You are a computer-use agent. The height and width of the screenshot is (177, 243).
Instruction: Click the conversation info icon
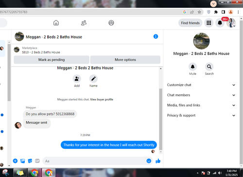pos(156,36)
